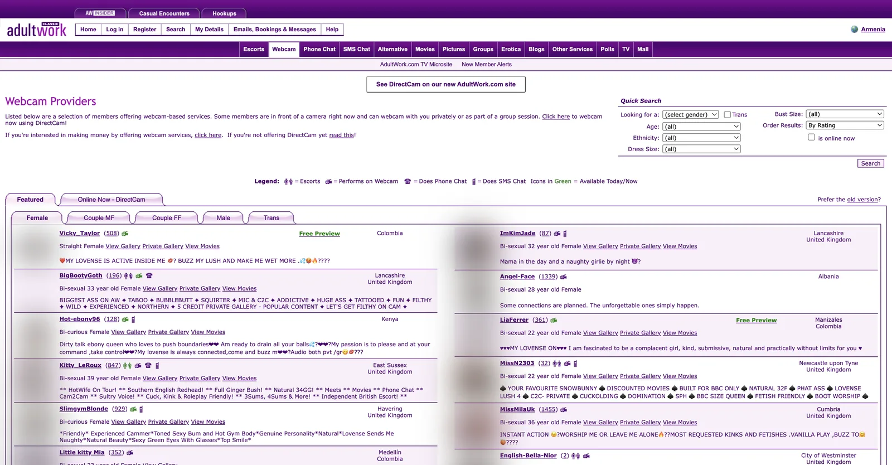Select the Couple MF tab

point(99,218)
